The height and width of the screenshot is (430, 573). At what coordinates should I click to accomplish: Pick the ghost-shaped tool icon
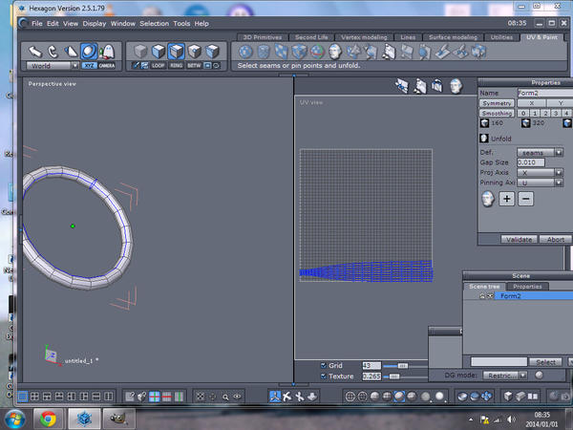pos(108,52)
